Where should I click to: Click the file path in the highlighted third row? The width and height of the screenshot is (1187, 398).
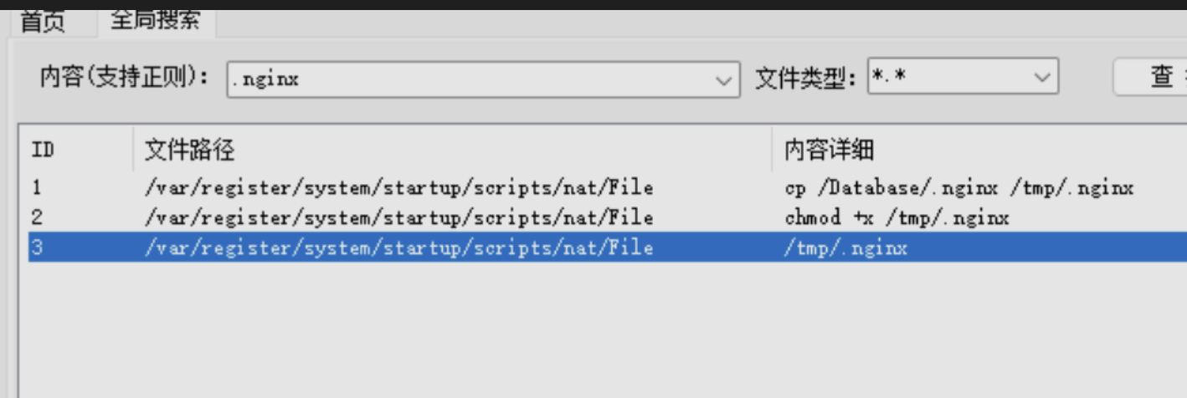point(398,247)
